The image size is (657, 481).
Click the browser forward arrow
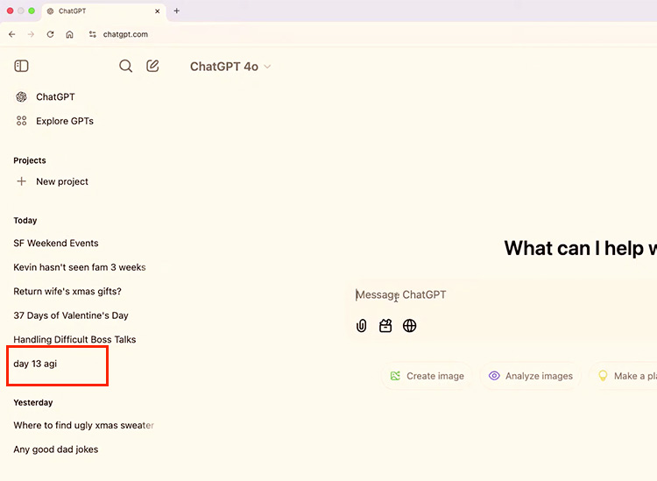coord(31,34)
